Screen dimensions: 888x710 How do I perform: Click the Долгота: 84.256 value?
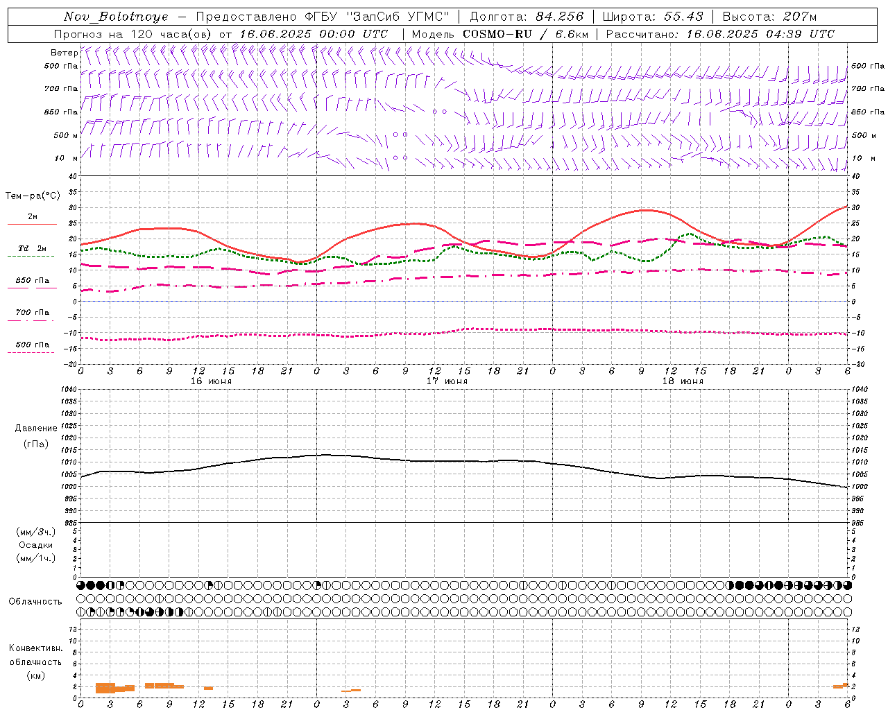[x=527, y=17]
